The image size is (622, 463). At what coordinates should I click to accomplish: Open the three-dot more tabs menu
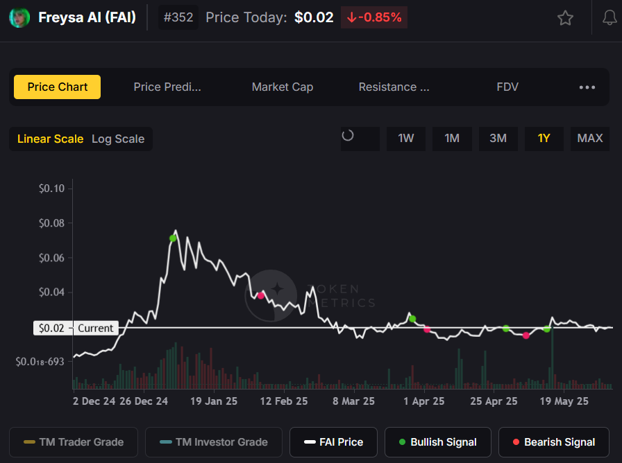click(x=587, y=87)
